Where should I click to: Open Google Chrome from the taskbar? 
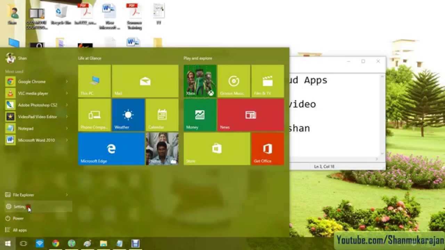[x=56, y=243]
